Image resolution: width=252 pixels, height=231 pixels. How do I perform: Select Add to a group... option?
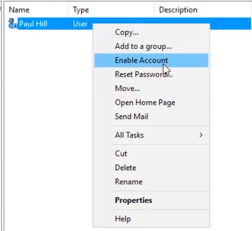click(x=151, y=46)
